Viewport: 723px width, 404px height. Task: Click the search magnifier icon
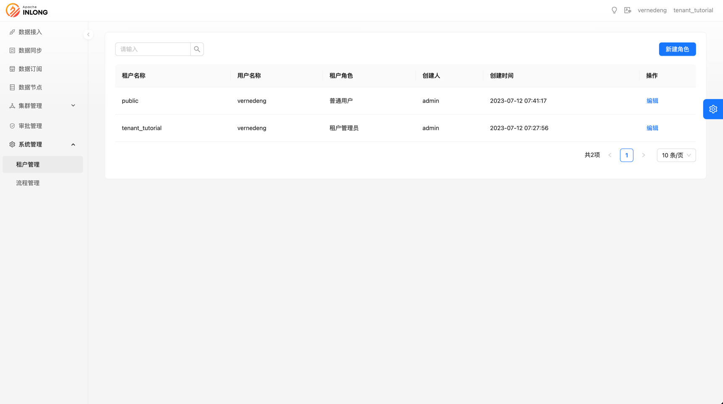pos(197,49)
